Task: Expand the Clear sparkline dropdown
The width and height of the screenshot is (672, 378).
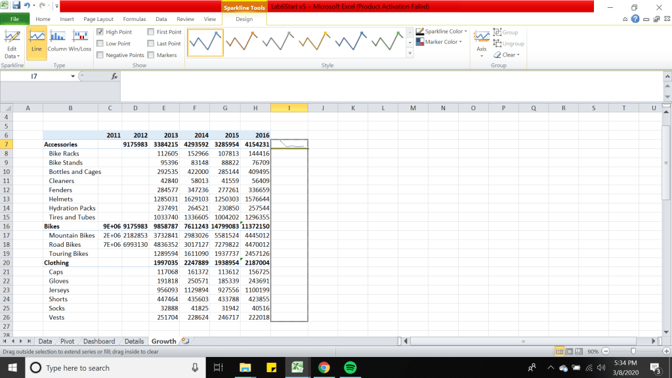Action: click(507, 54)
